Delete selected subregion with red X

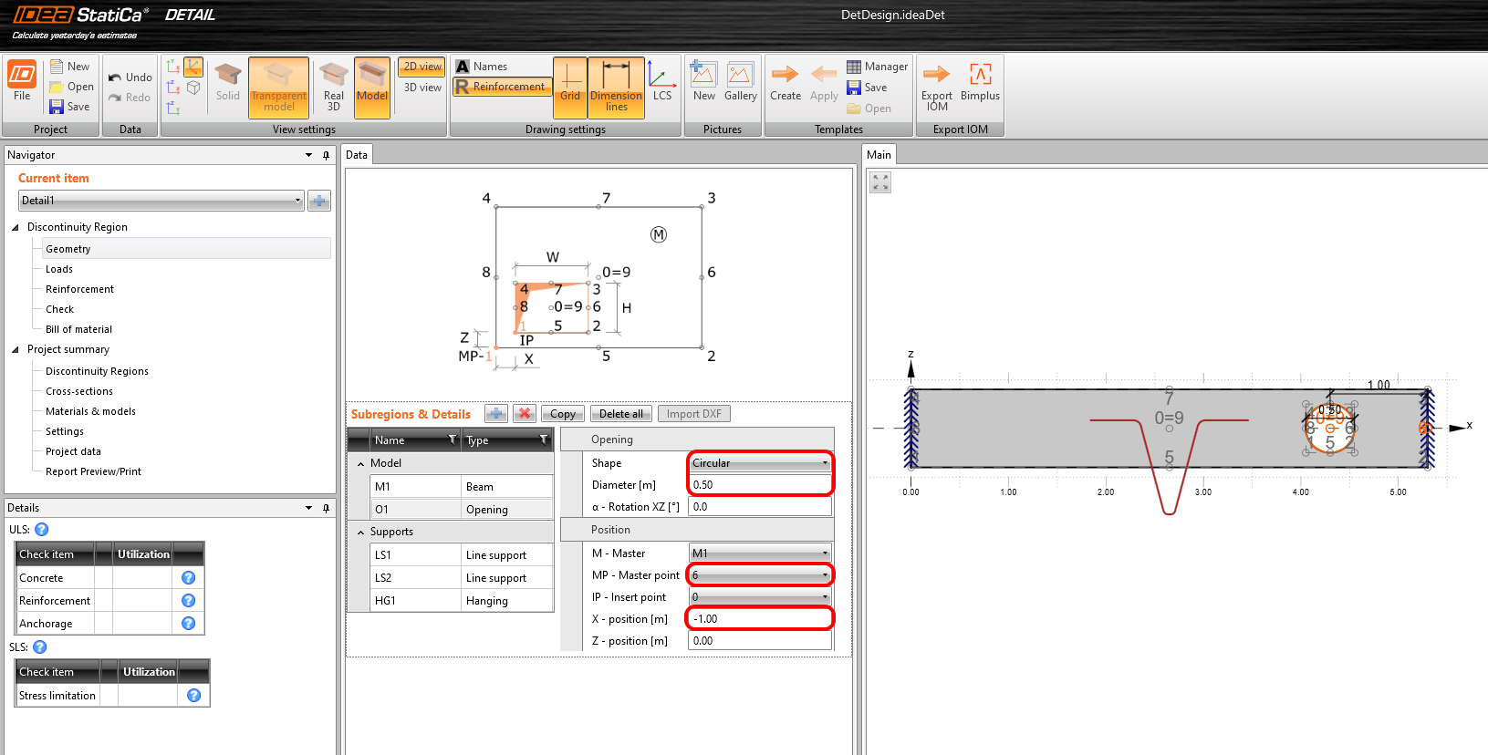coord(525,414)
